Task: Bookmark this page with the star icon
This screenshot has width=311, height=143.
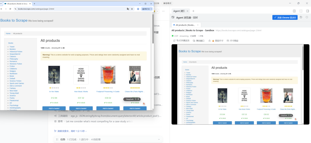Action: 132,9
